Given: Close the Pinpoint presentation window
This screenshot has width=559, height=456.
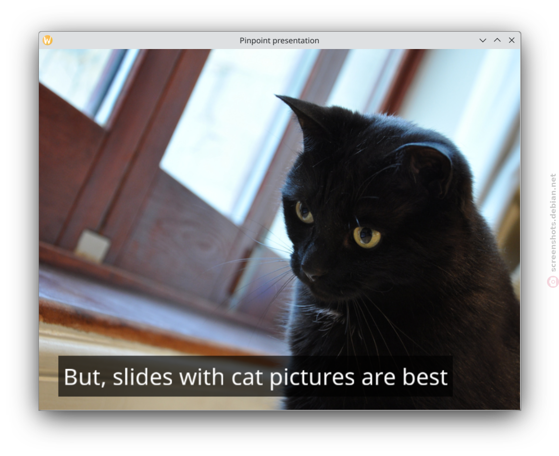Looking at the screenshot, I should point(511,40).
